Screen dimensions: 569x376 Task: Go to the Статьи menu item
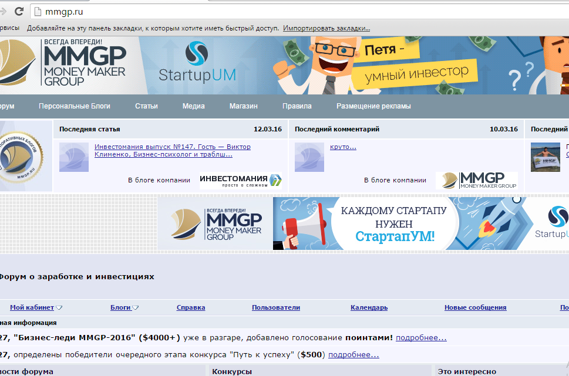pyautogui.click(x=146, y=106)
